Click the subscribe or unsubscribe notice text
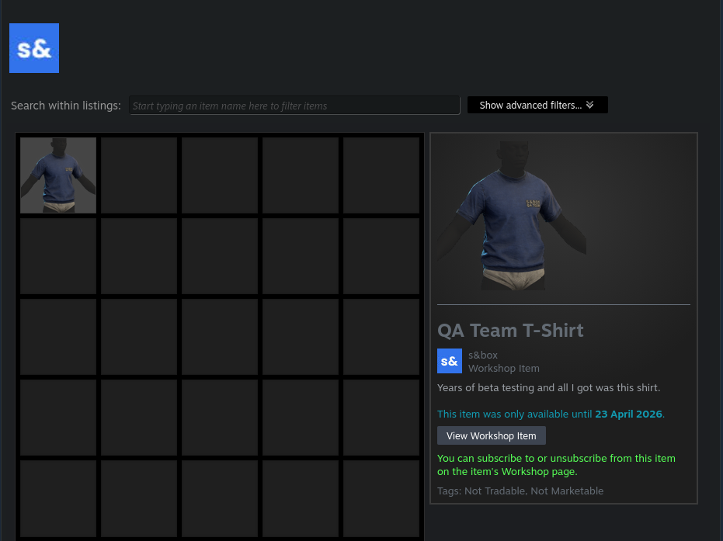Image resolution: width=723 pixels, height=541 pixels. (x=556, y=465)
